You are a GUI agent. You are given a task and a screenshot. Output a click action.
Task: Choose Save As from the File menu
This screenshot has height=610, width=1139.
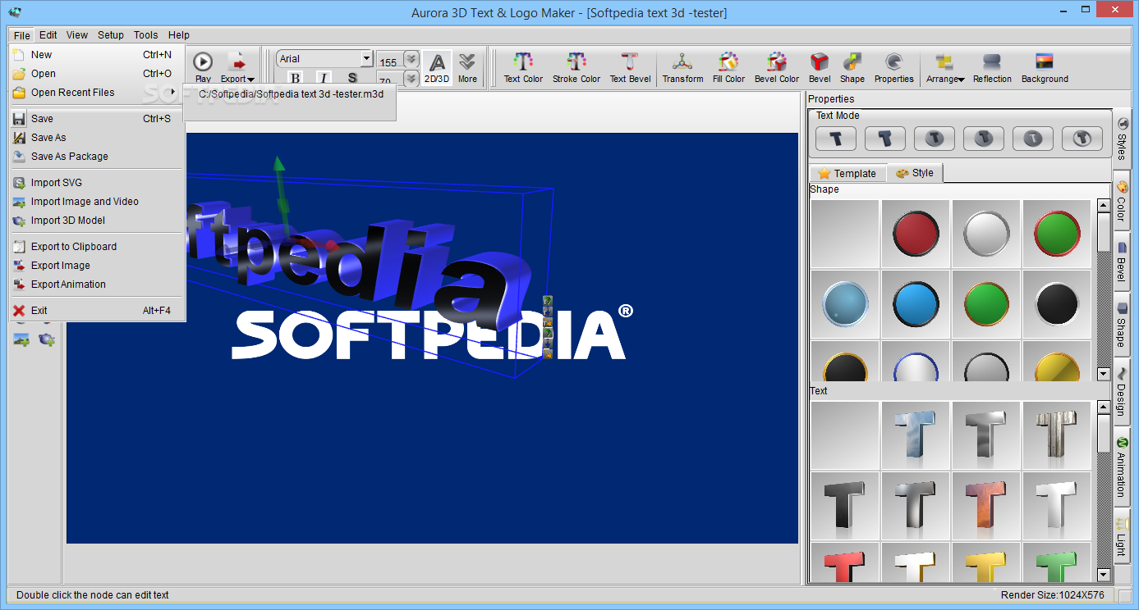pos(97,138)
